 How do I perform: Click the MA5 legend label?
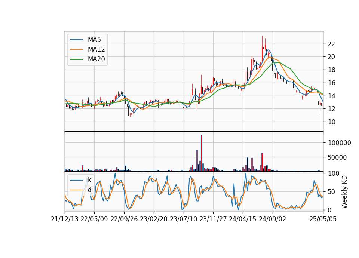[x=94, y=40]
